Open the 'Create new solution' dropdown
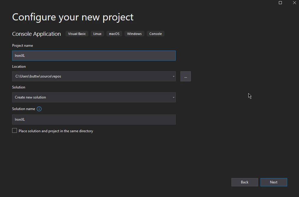 click(94, 97)
